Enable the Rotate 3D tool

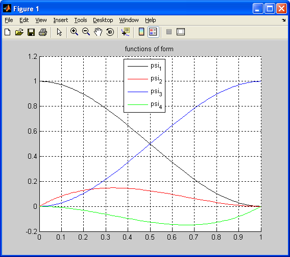click(x=110, y=32)
